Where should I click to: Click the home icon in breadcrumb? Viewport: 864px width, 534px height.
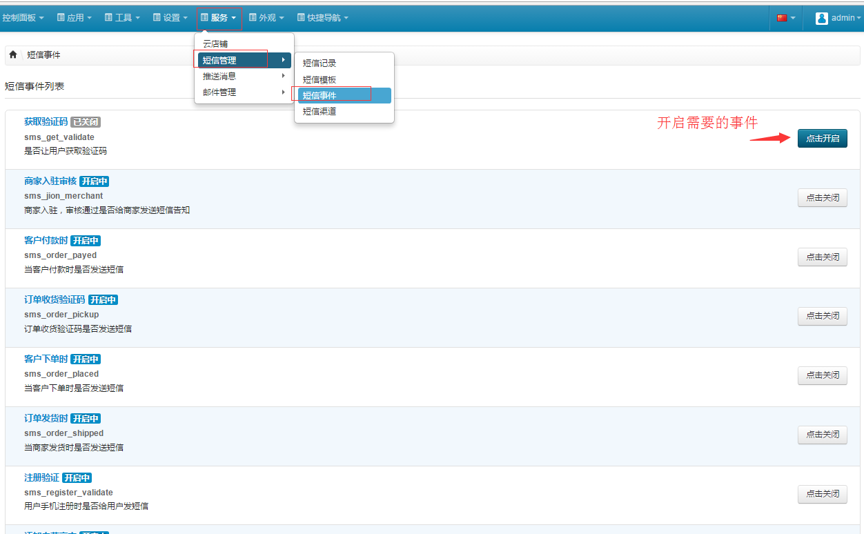tap(13, 55)
